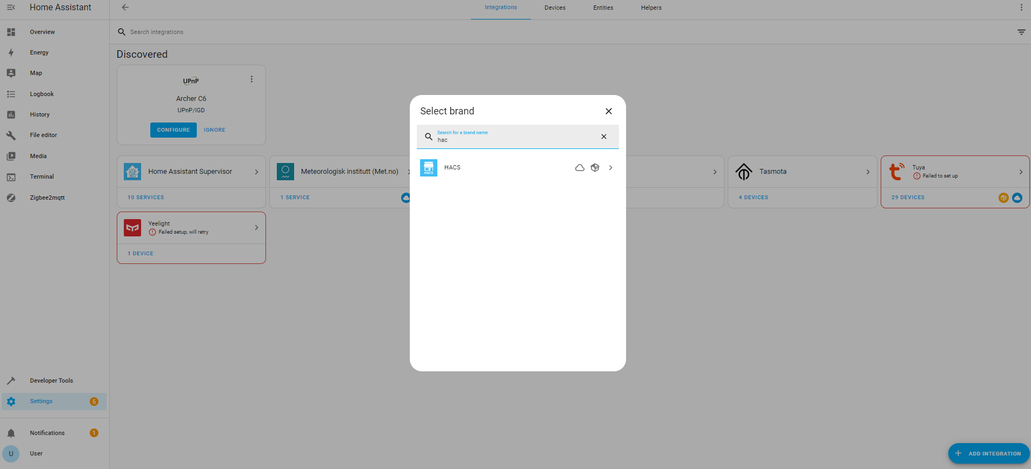Click the Tuya logo icon
The height and width of the screenshot is (469, 1031).
(897, 172)
